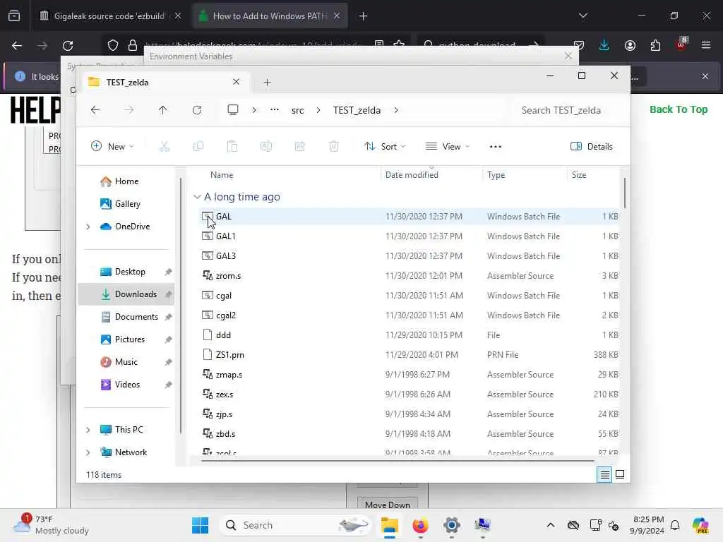The image size is (723, 542).
Task: Select the ddd file
Action: coord(410,335)
